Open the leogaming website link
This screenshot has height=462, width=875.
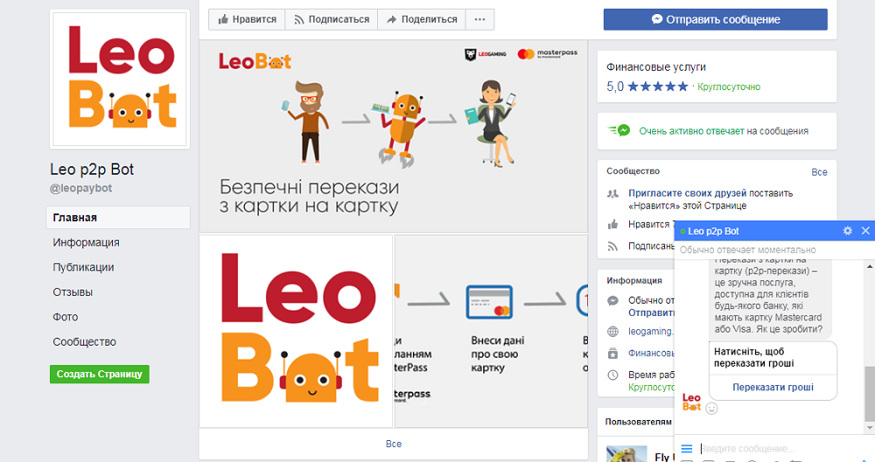pyautogui.click(x=651, y=332)
